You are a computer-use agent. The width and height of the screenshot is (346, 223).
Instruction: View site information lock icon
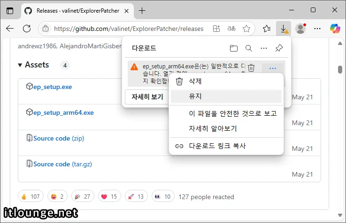[46, 29]
